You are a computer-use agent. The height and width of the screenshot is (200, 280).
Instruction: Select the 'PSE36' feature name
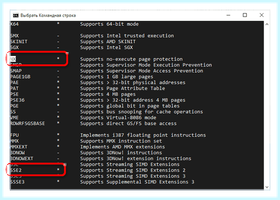17,100
